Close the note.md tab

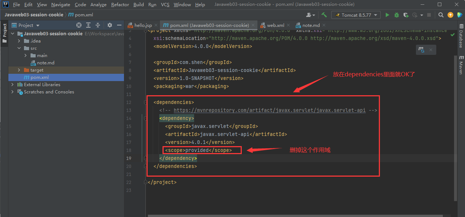323,25
